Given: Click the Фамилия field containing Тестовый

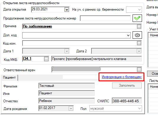Looking at the screenshot, I should (x=67, y=86).
